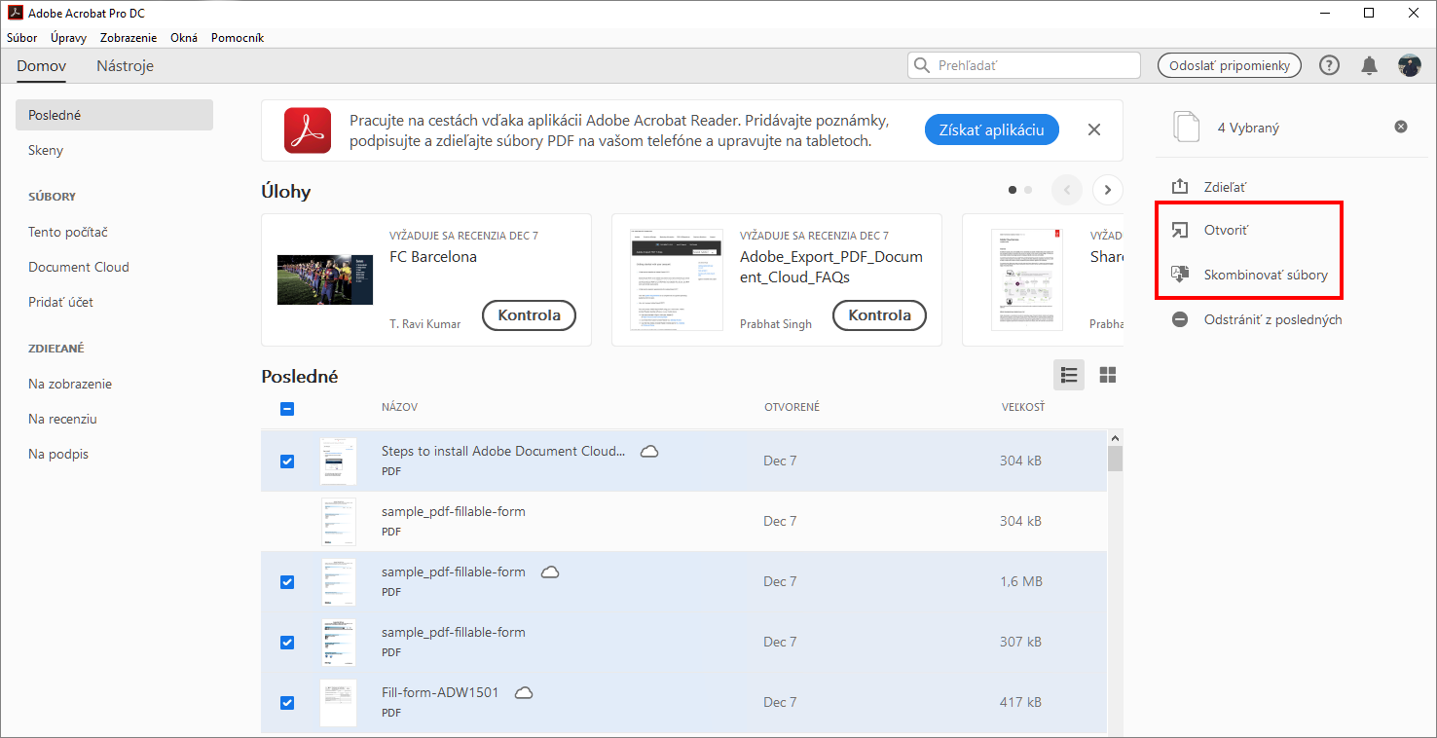1437x738 pixels.
Task: Show next task cards with arrow
Action: point(1107,190)
